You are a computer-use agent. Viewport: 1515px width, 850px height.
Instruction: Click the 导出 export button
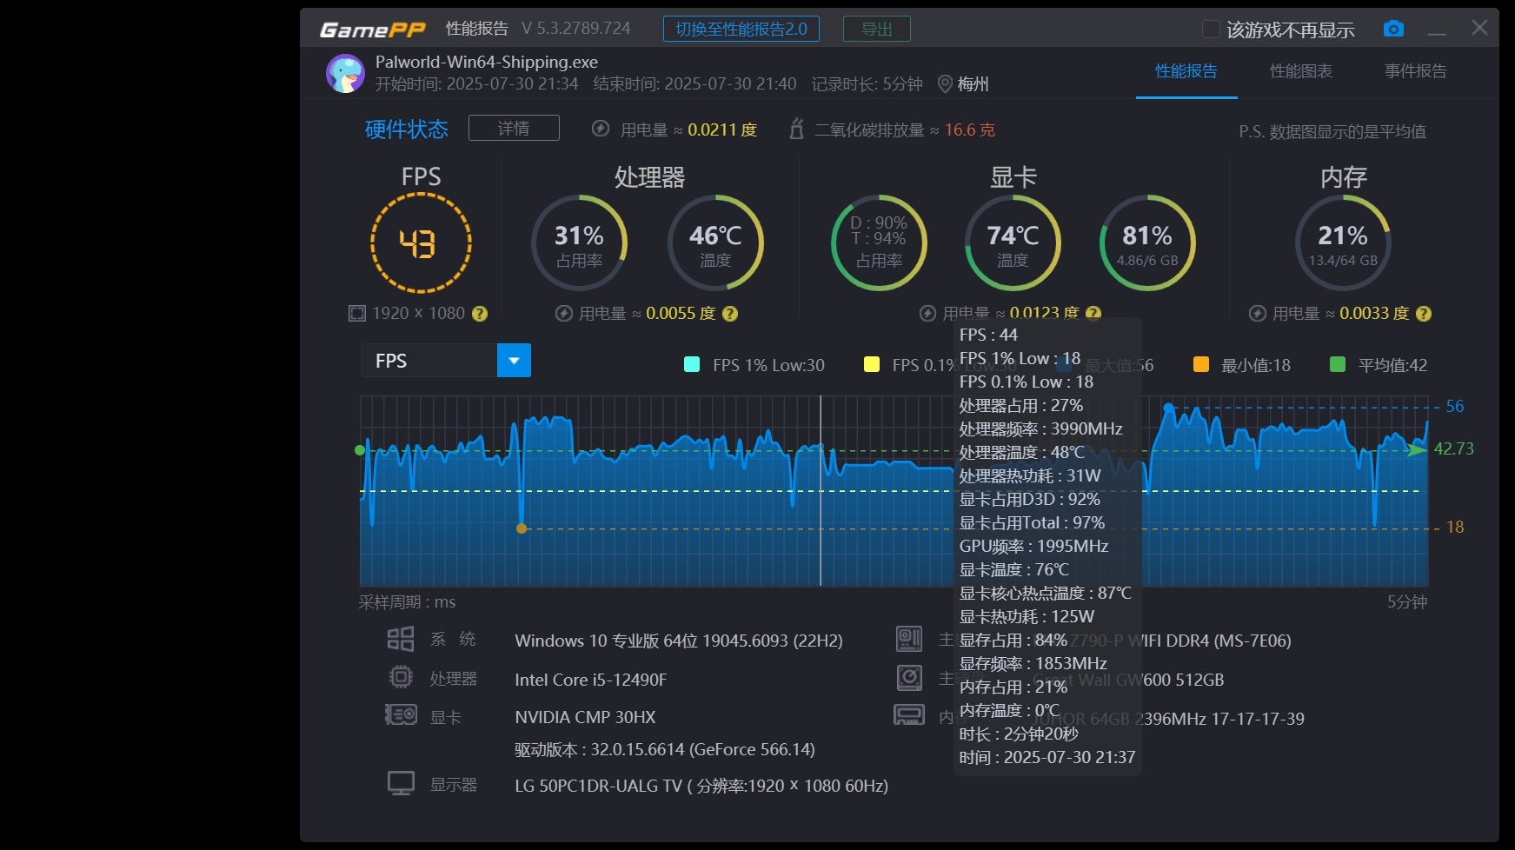(877, 29)
